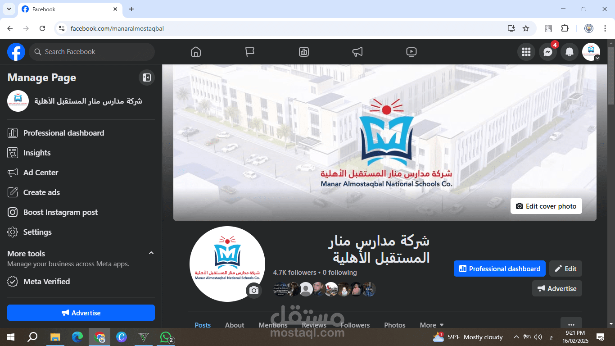Expand the More tabs dropdown

point(432,325)
